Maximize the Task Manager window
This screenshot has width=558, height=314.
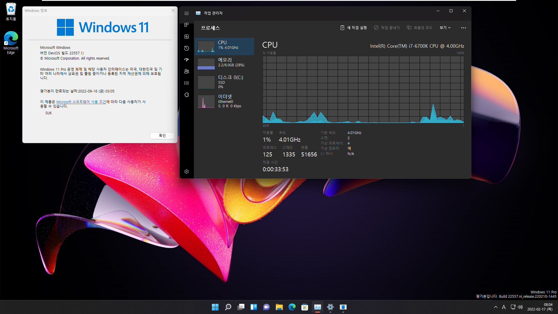451,11
